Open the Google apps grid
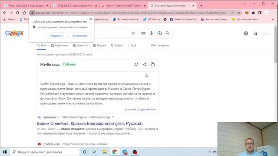The height and width of the screenshot is (156, 278). pos(255,33)
